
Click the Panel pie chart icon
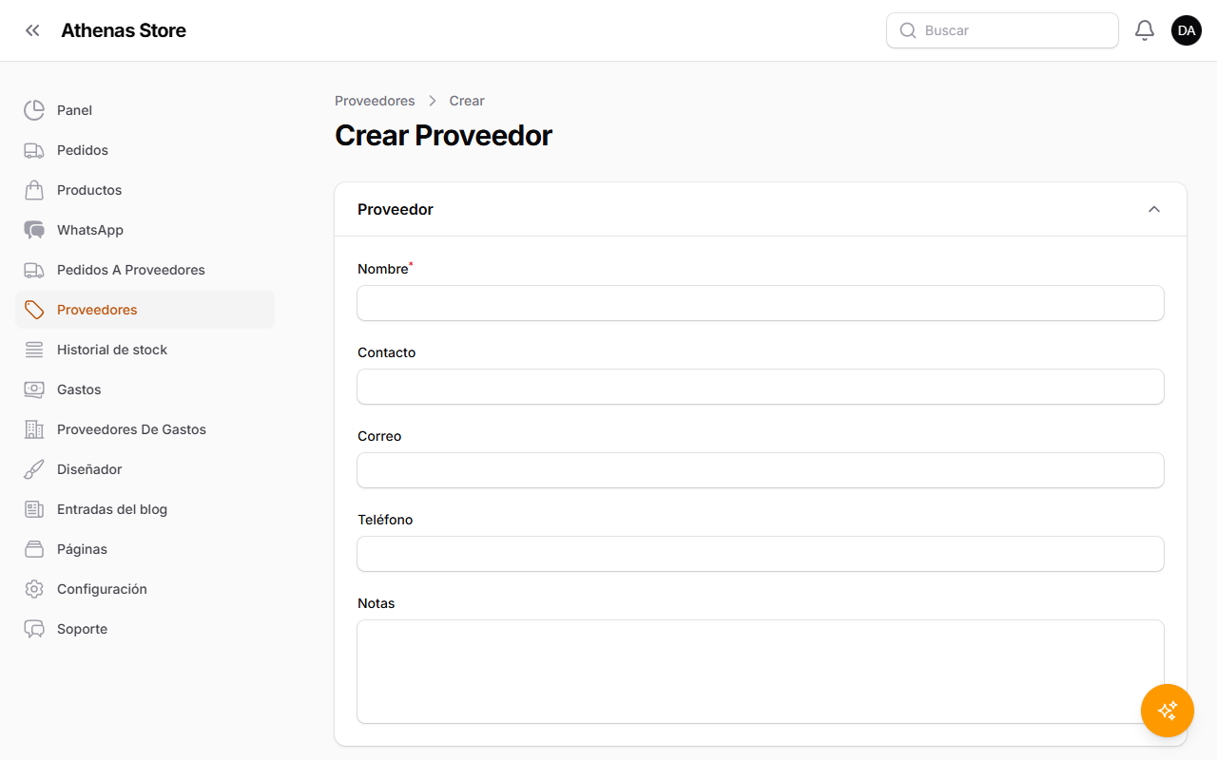(x=34, y=110)
